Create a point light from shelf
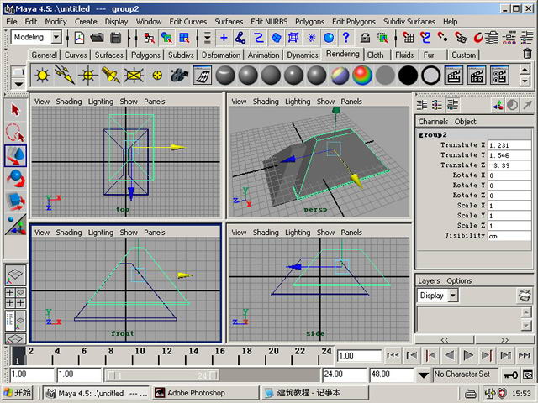 87,75
